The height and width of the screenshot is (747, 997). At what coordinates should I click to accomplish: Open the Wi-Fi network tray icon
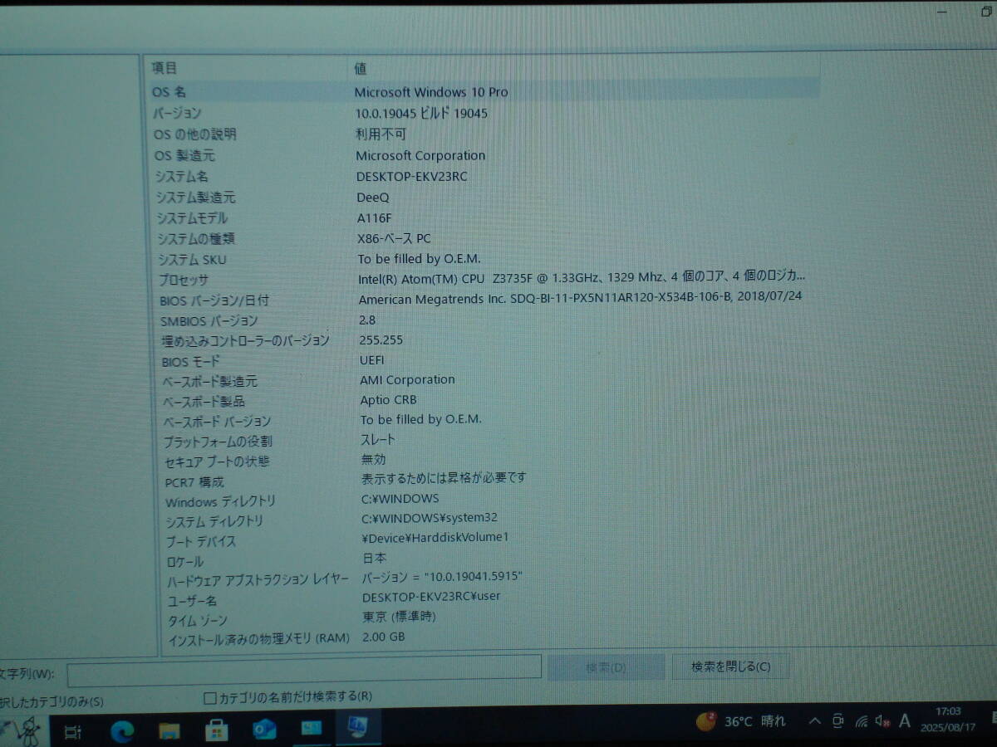(x=862, y=722)
